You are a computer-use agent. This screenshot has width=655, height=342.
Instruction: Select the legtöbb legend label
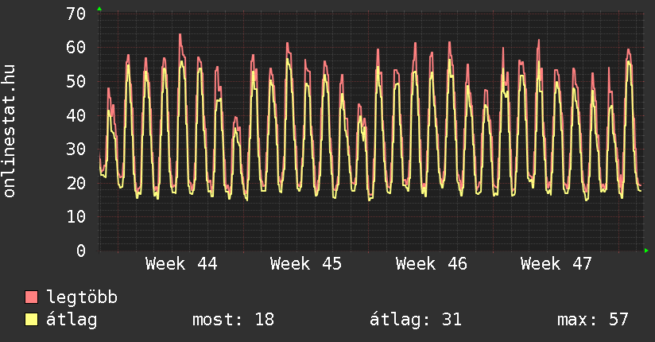[82, 297]
